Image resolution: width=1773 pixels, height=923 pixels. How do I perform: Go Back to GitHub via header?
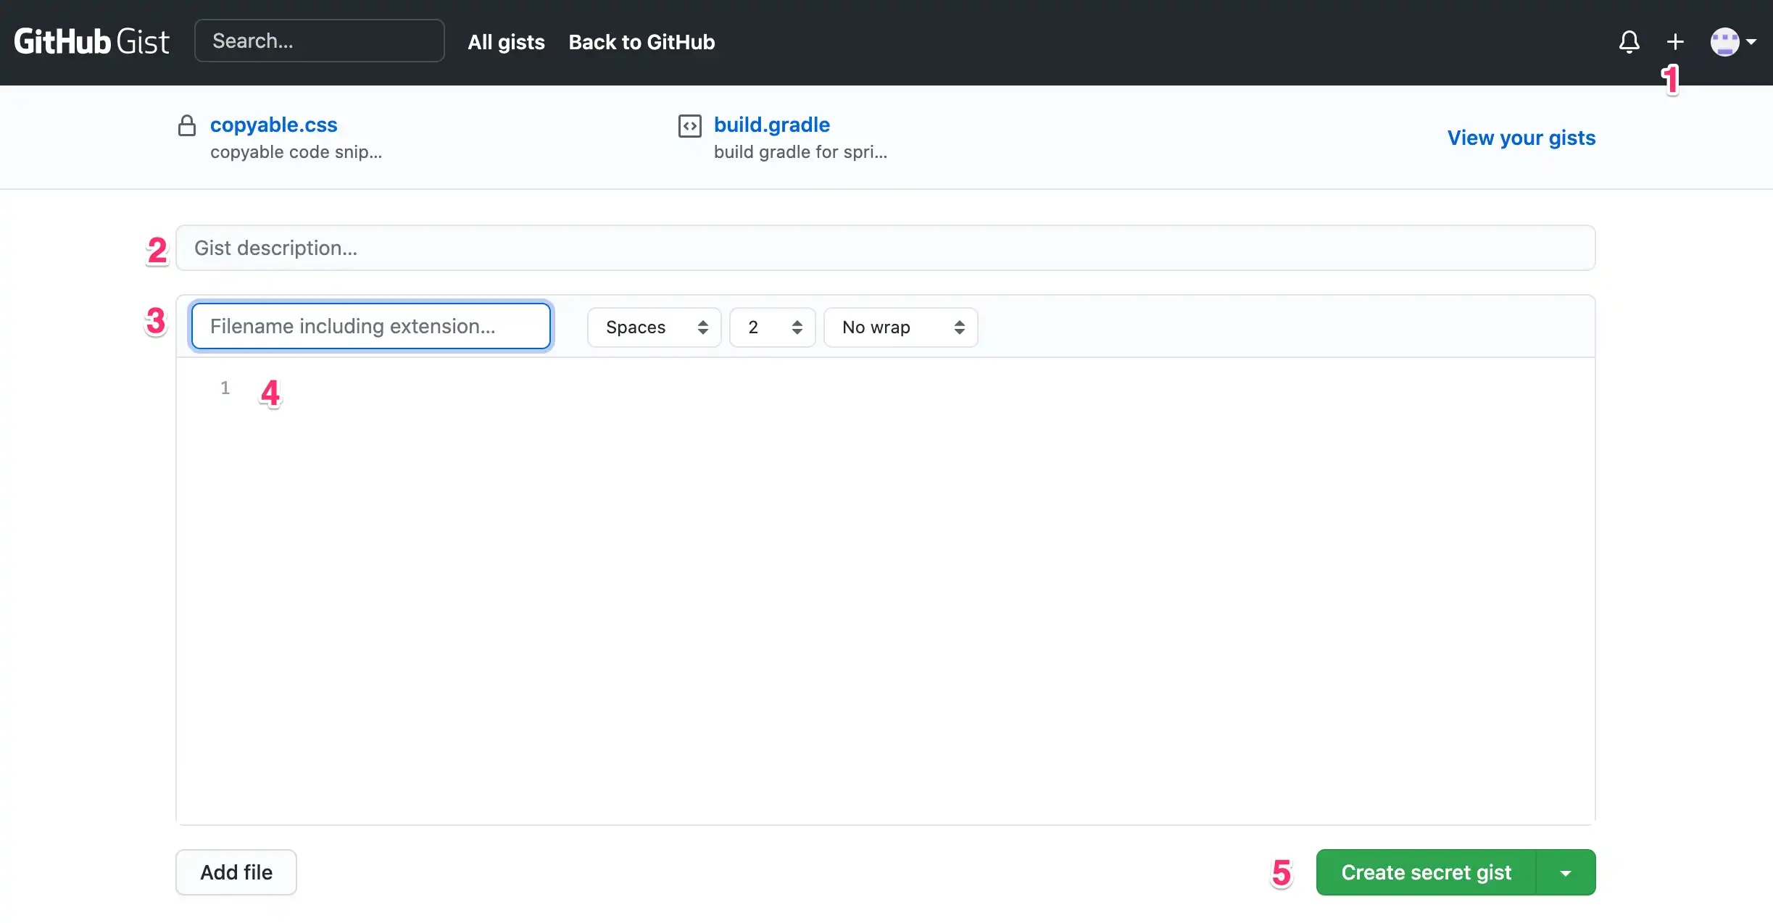point(641,42)
